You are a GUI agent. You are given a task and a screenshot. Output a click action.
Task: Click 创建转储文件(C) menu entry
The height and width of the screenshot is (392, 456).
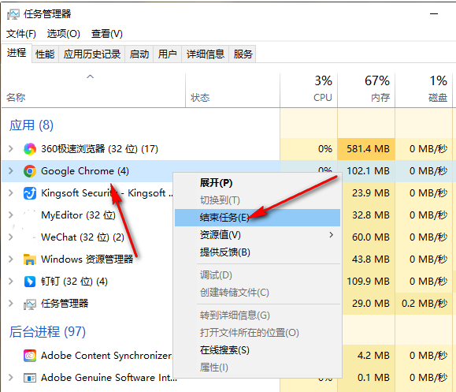coord(257,293)
